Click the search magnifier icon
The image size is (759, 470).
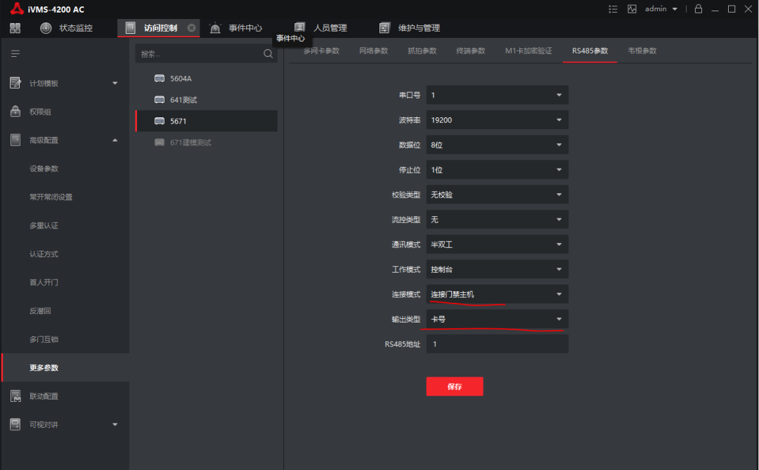(268, 54)
